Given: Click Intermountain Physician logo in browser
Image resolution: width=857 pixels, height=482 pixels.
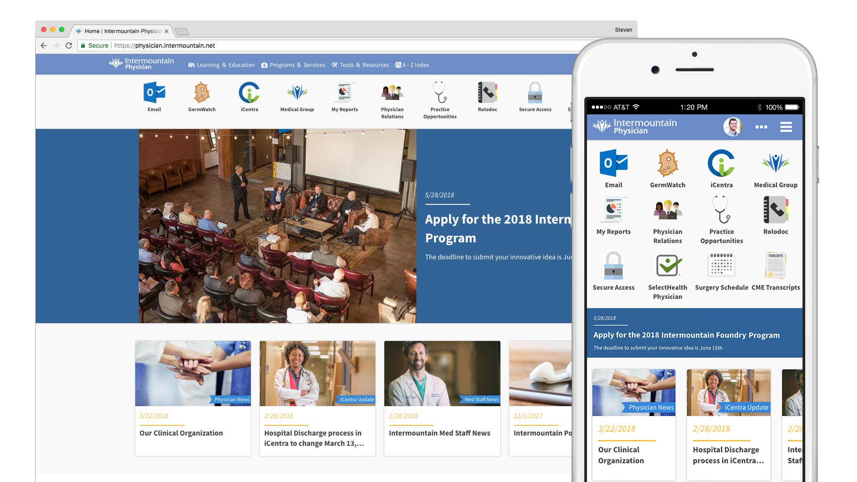Looking at the screenshot, I should point(141,64).
